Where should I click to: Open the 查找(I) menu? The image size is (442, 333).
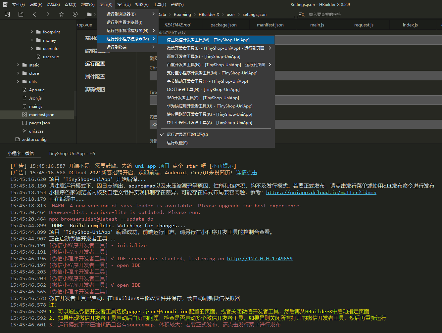coord(71,5)
